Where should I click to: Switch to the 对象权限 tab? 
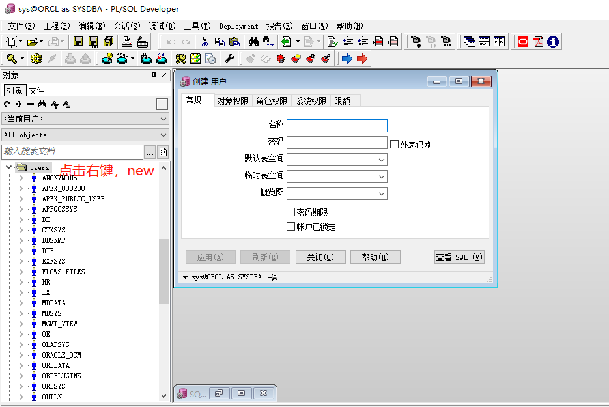(233, 101)
